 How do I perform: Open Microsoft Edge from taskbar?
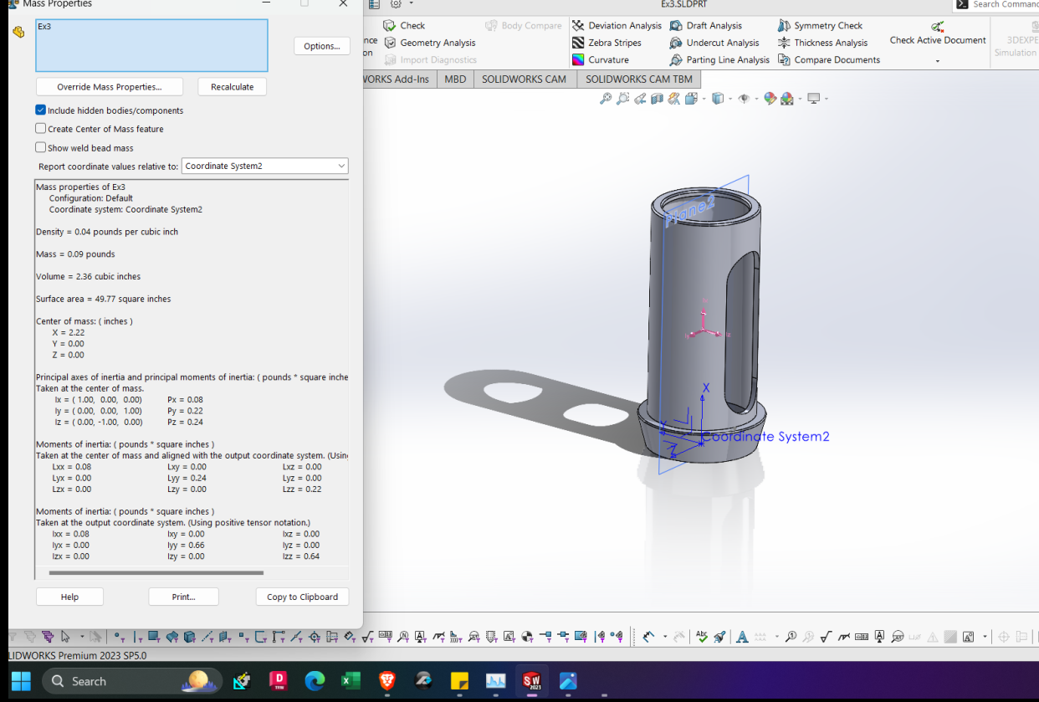(x=314, y=681)
